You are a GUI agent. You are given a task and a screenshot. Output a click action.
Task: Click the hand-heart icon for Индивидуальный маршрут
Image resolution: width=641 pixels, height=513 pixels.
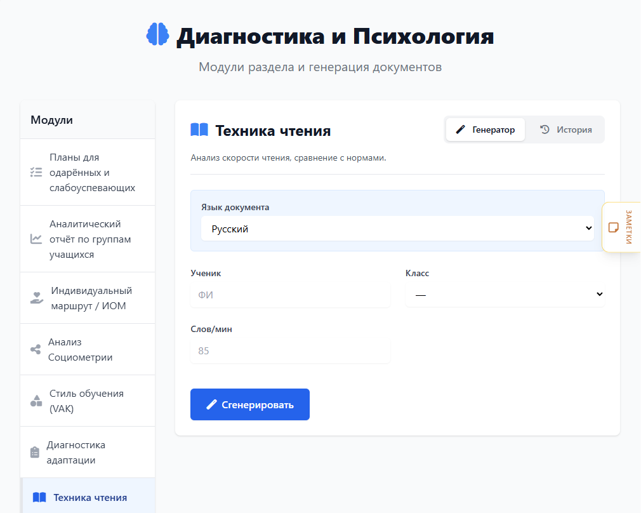click(37, 298)
